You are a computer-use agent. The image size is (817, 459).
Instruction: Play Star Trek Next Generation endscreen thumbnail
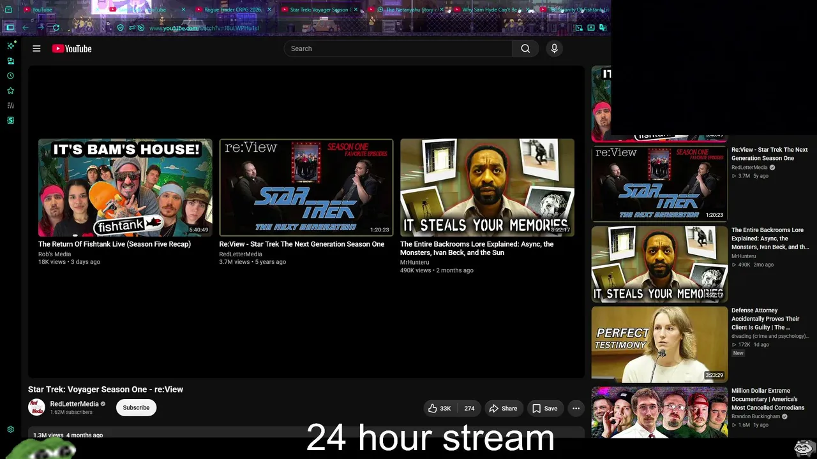[x=306, y=187]
